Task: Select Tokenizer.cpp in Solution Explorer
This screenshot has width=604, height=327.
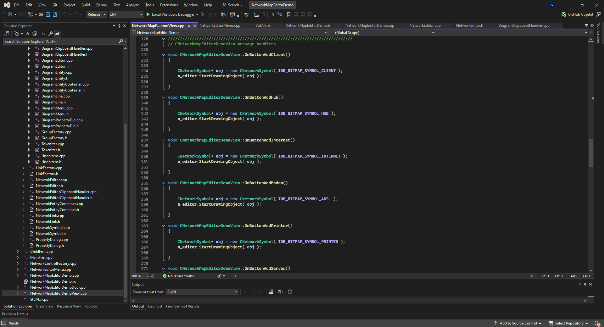Action: pyautogui.click(x=53, y=144)
